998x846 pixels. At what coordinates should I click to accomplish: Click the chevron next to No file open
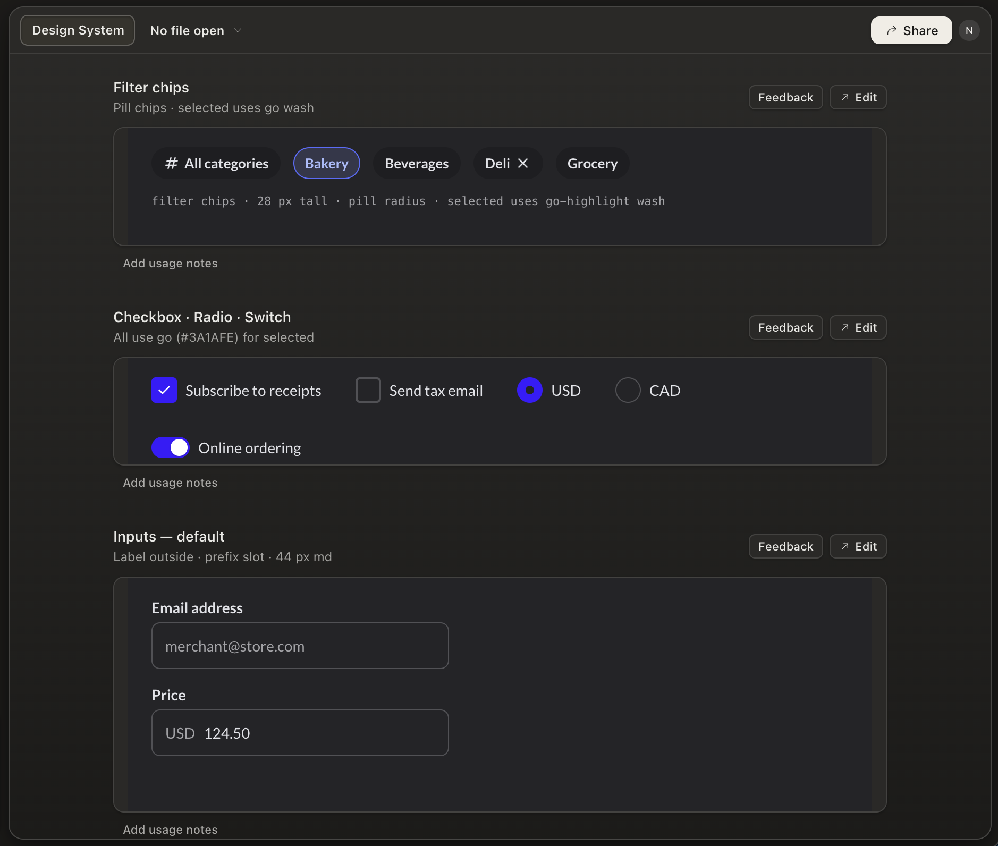click(x=238, y=30)
